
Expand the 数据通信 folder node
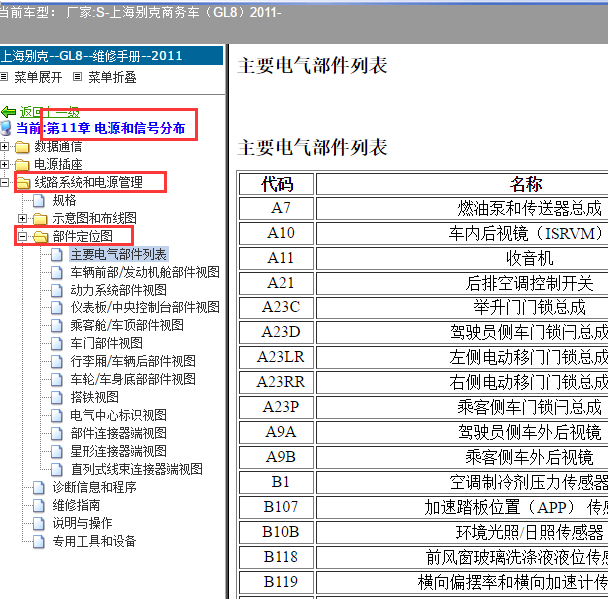(x=4, y=146)
